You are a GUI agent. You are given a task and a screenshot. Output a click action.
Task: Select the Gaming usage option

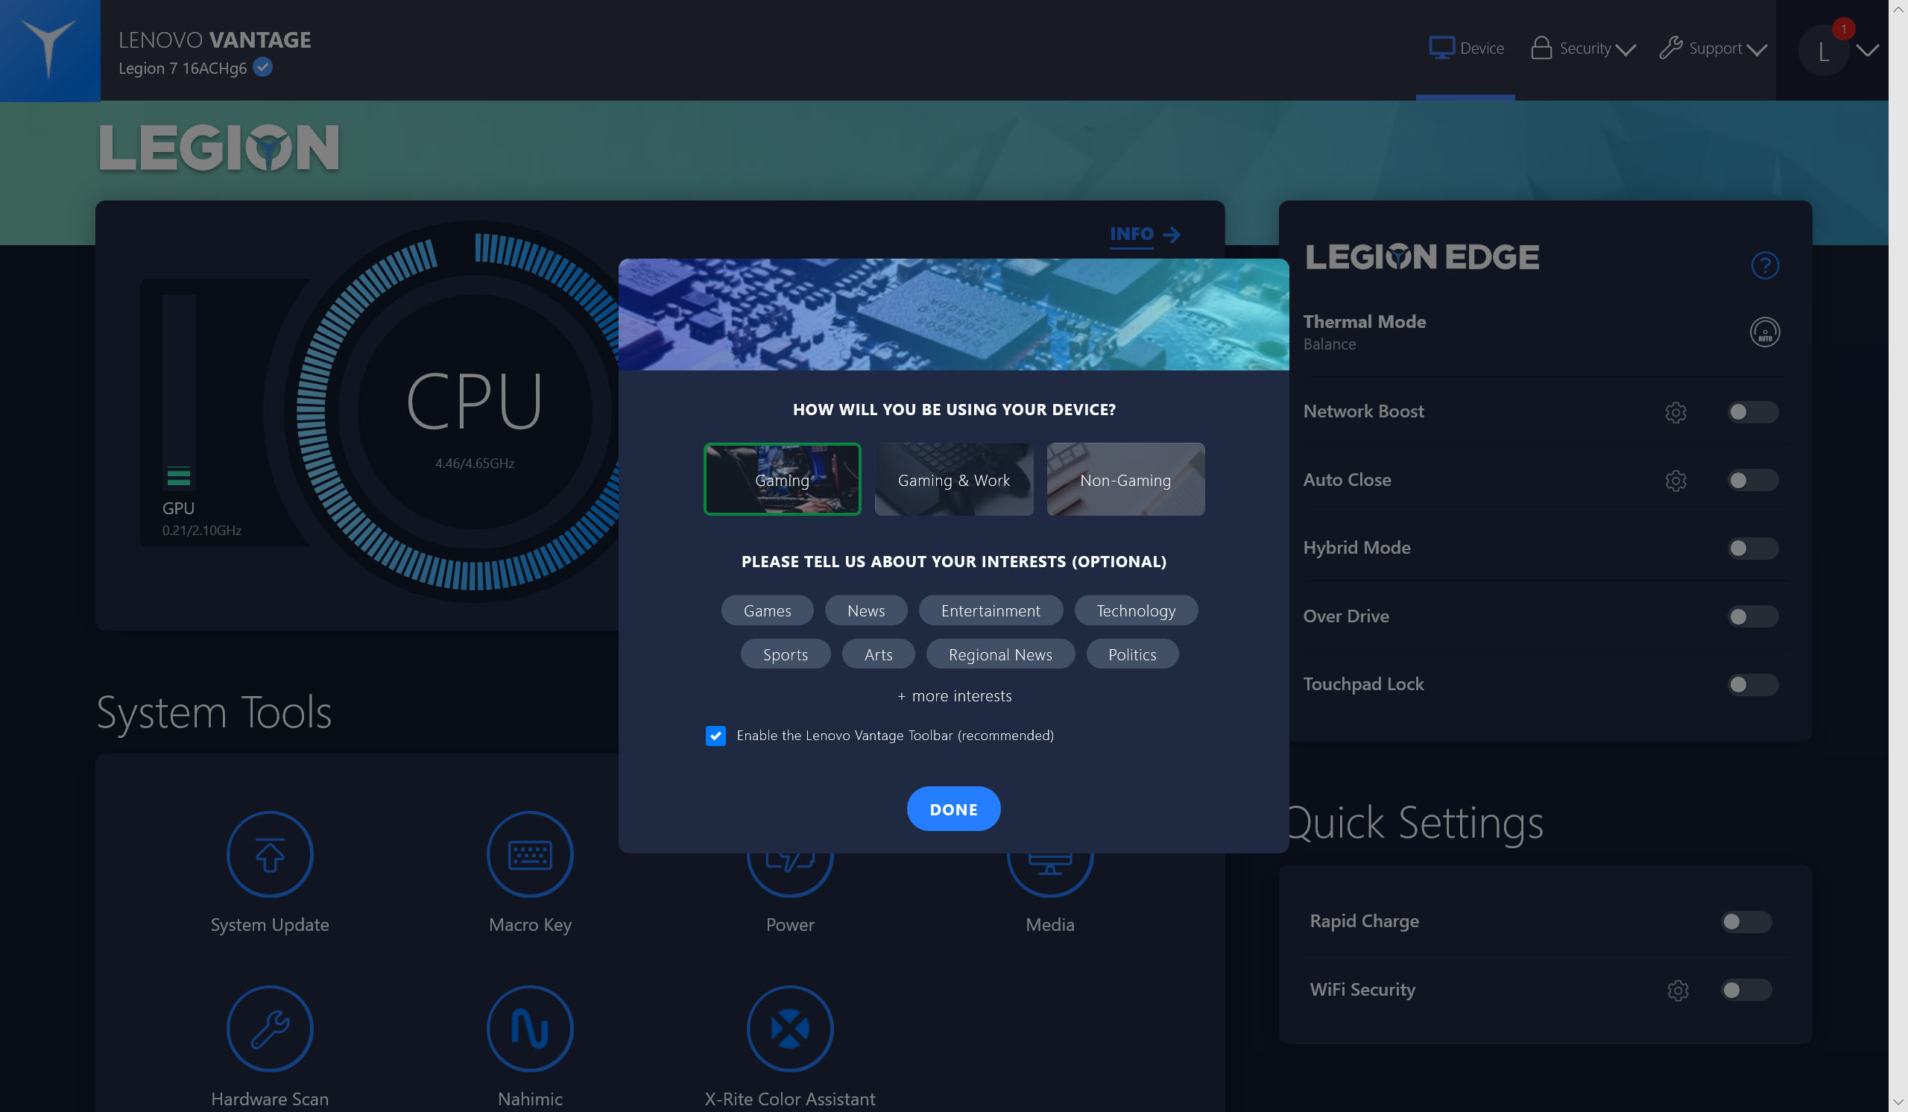click(x=782, y=479)
